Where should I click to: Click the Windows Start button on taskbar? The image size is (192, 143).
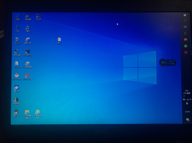(x=185, y=15)
